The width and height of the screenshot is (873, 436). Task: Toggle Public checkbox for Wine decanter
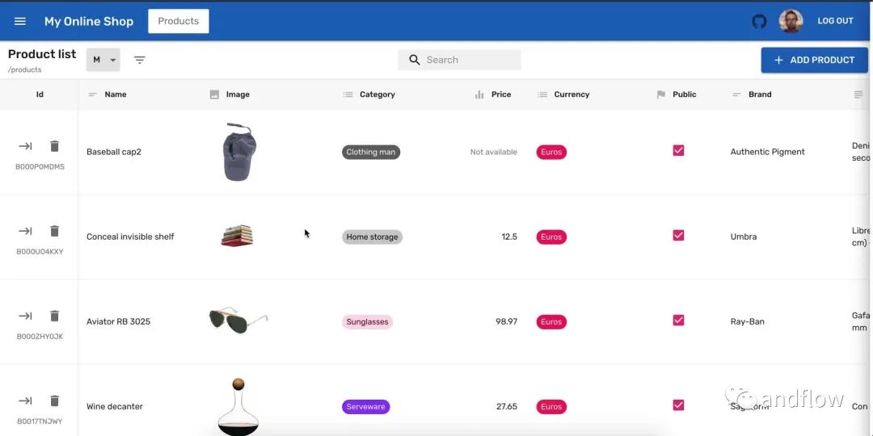point(678,405)
